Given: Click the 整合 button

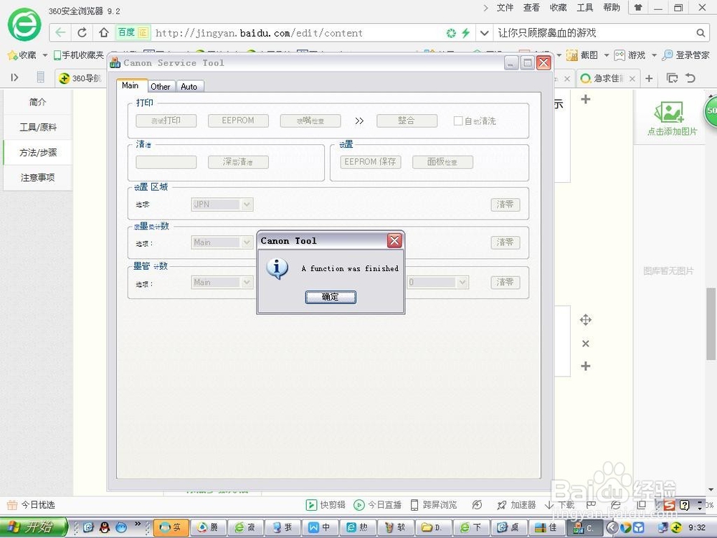Looking at the screenshot, I should click(x=407, y=121).
